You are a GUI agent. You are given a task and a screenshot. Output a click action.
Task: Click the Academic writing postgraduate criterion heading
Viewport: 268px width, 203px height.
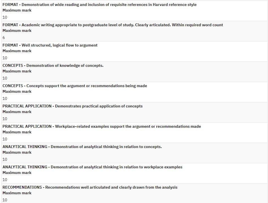point(113,25)
